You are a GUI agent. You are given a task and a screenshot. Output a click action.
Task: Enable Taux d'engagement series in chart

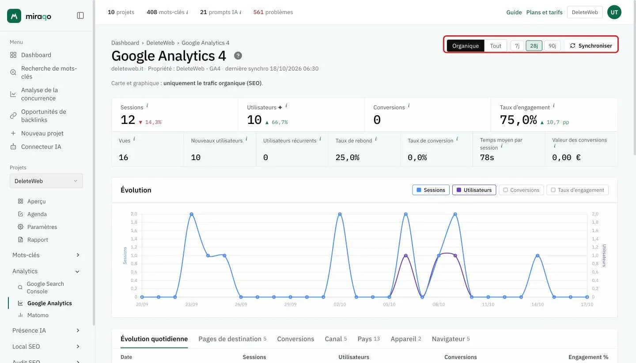coord(577,190)
